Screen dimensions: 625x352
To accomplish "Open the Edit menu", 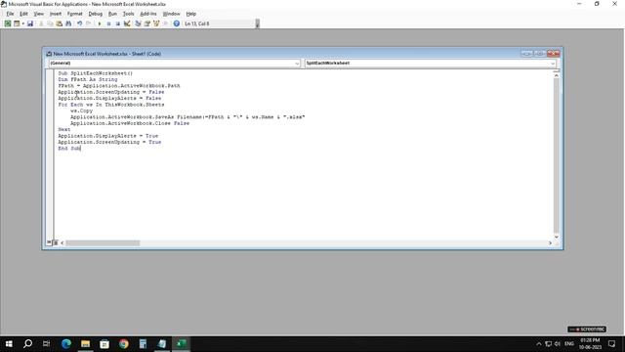I will click(x=23, y=14).
